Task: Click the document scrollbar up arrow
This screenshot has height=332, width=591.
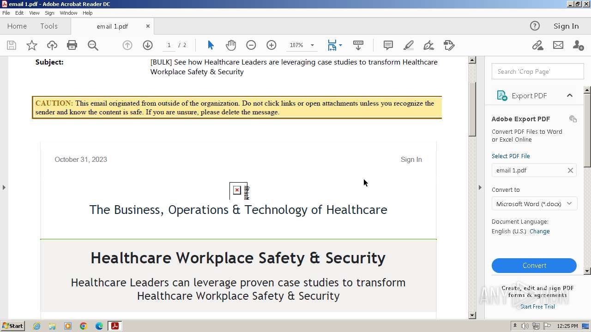Action: point(472,60)
